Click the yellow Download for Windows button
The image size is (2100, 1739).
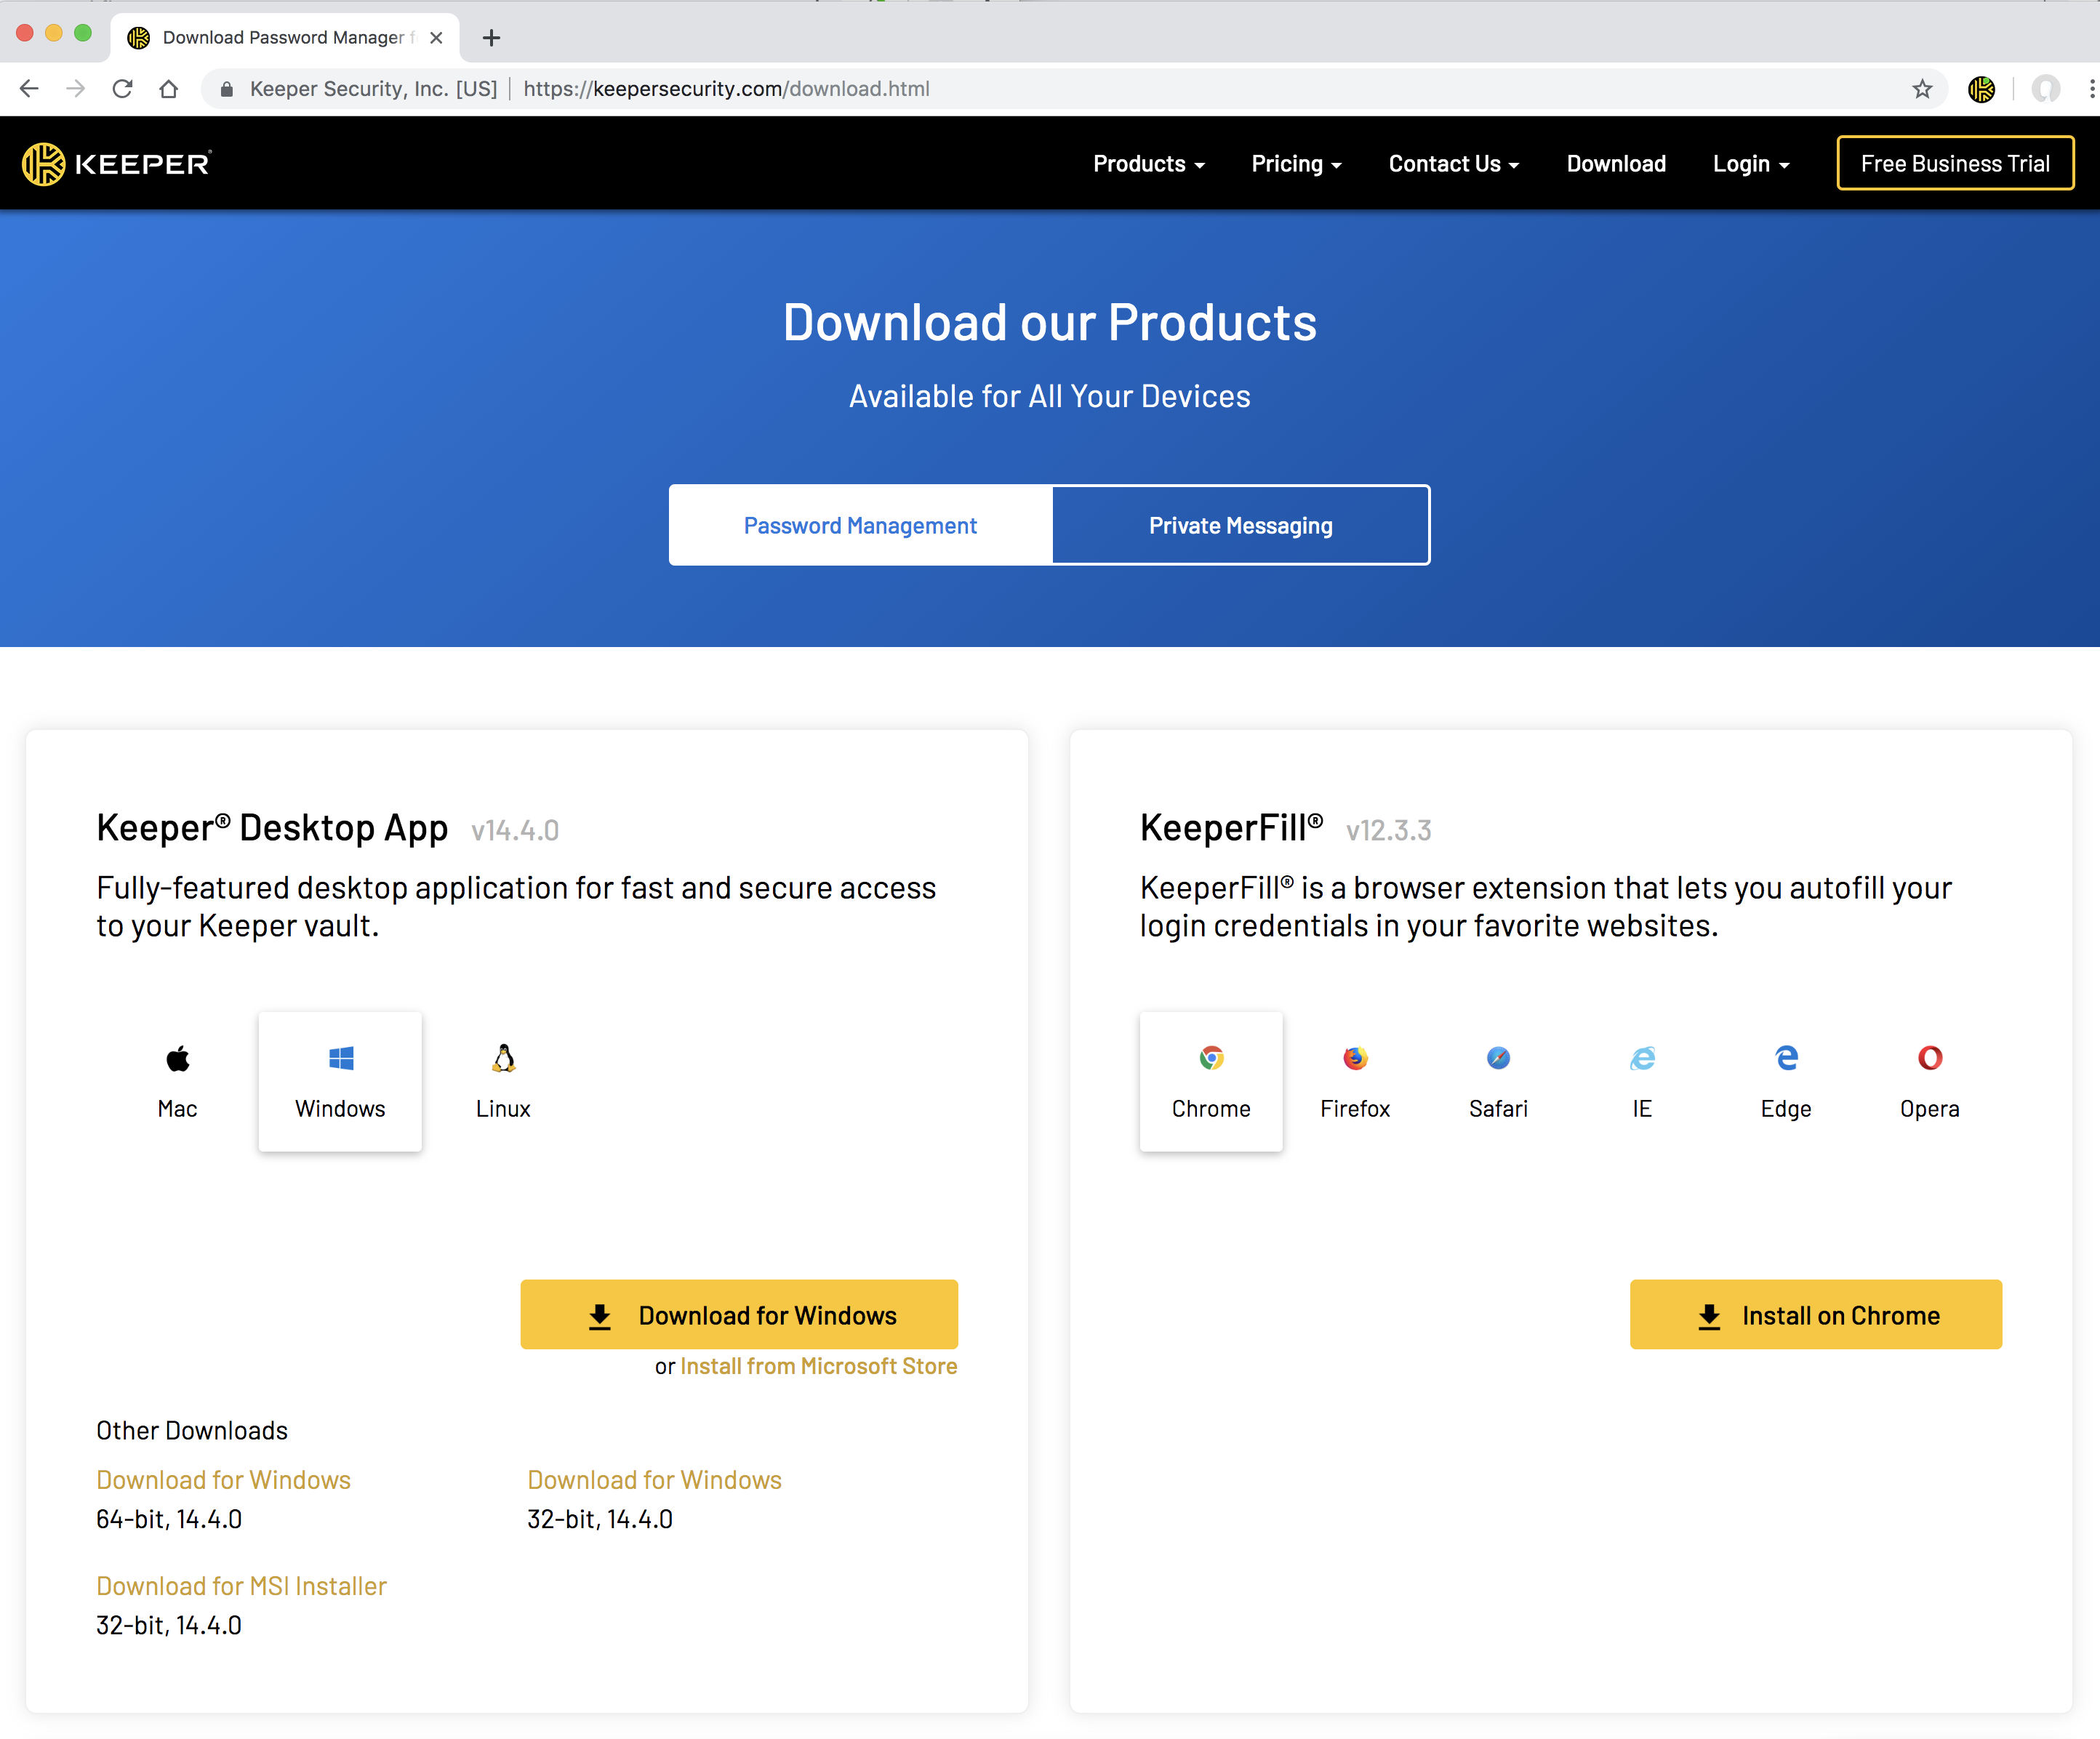739,1314
